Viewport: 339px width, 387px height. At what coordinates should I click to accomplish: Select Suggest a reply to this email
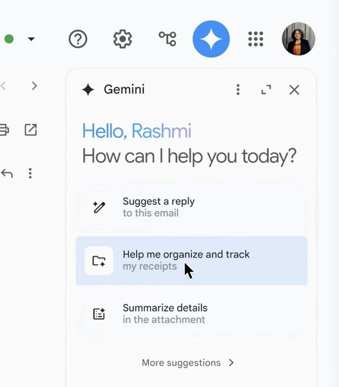(x=192, y=207)
